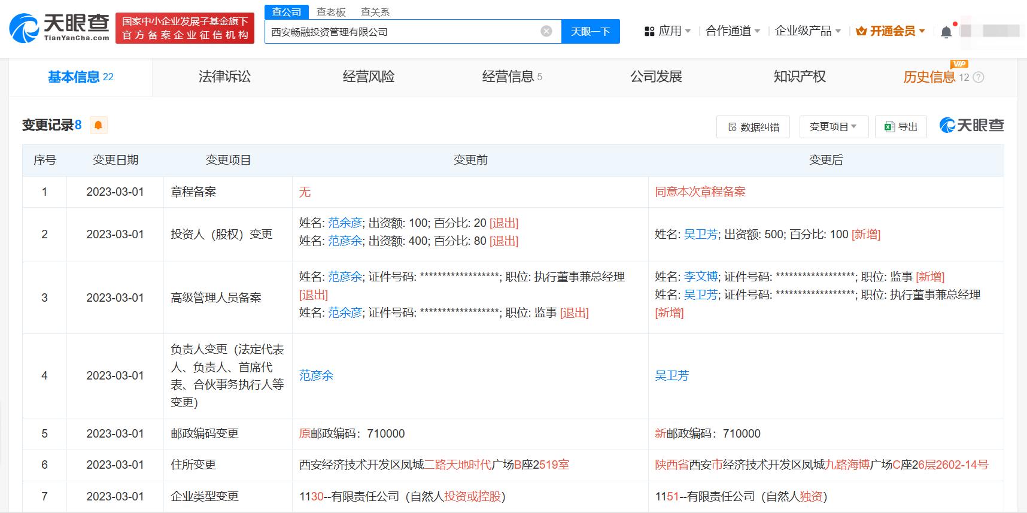Select the 查老板 search mode tab
Image resolution: width=1027 pixels, height=513 pixels.
click(331, 12)
